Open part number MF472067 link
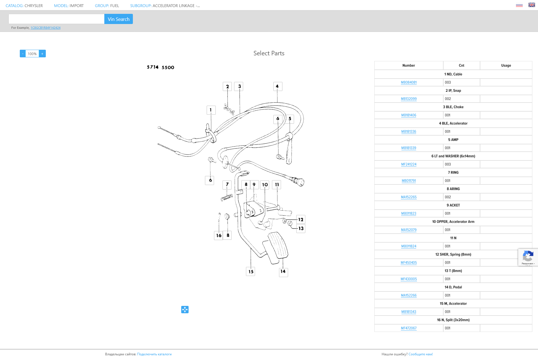Viewport: 538px width, 359px height. 409,328
